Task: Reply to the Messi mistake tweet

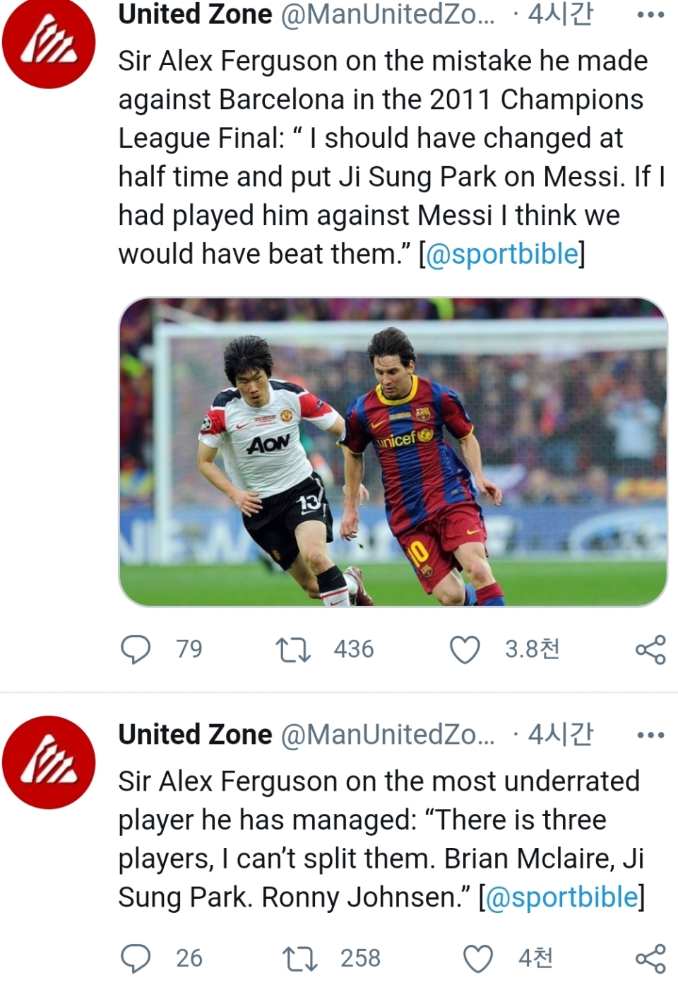Action: (136, 649)
